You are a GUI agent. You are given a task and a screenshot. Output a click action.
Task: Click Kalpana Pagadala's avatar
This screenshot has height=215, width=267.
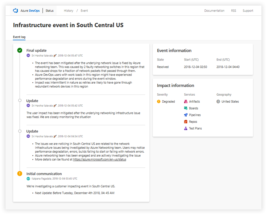(28, 178)
